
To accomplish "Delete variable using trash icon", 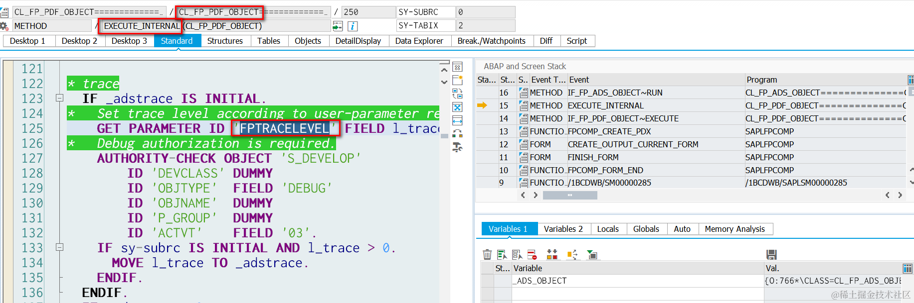I will click(487, 255).
